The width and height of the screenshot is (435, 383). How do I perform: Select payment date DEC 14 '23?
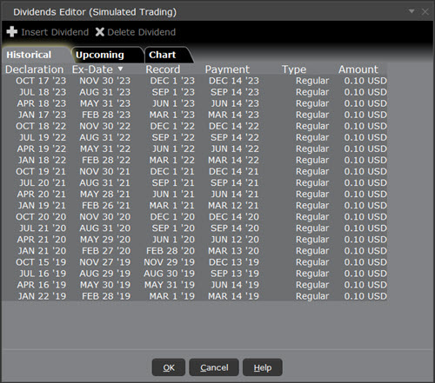coord(234,81)
